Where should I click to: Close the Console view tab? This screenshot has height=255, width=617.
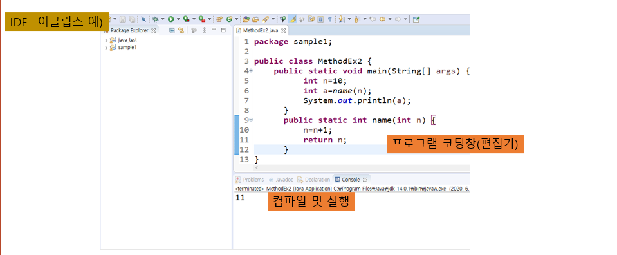(x=365, y=180)
